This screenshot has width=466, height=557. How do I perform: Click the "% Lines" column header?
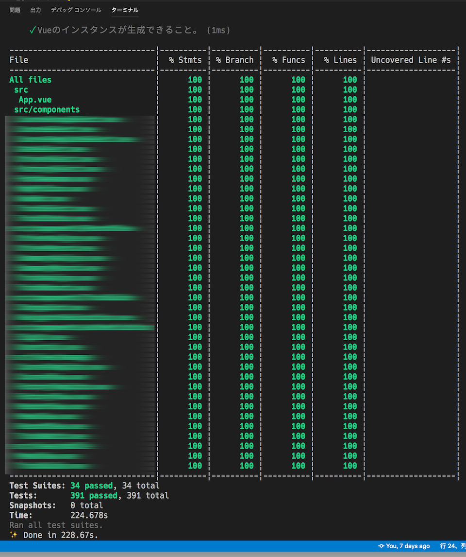pos(340,60)
